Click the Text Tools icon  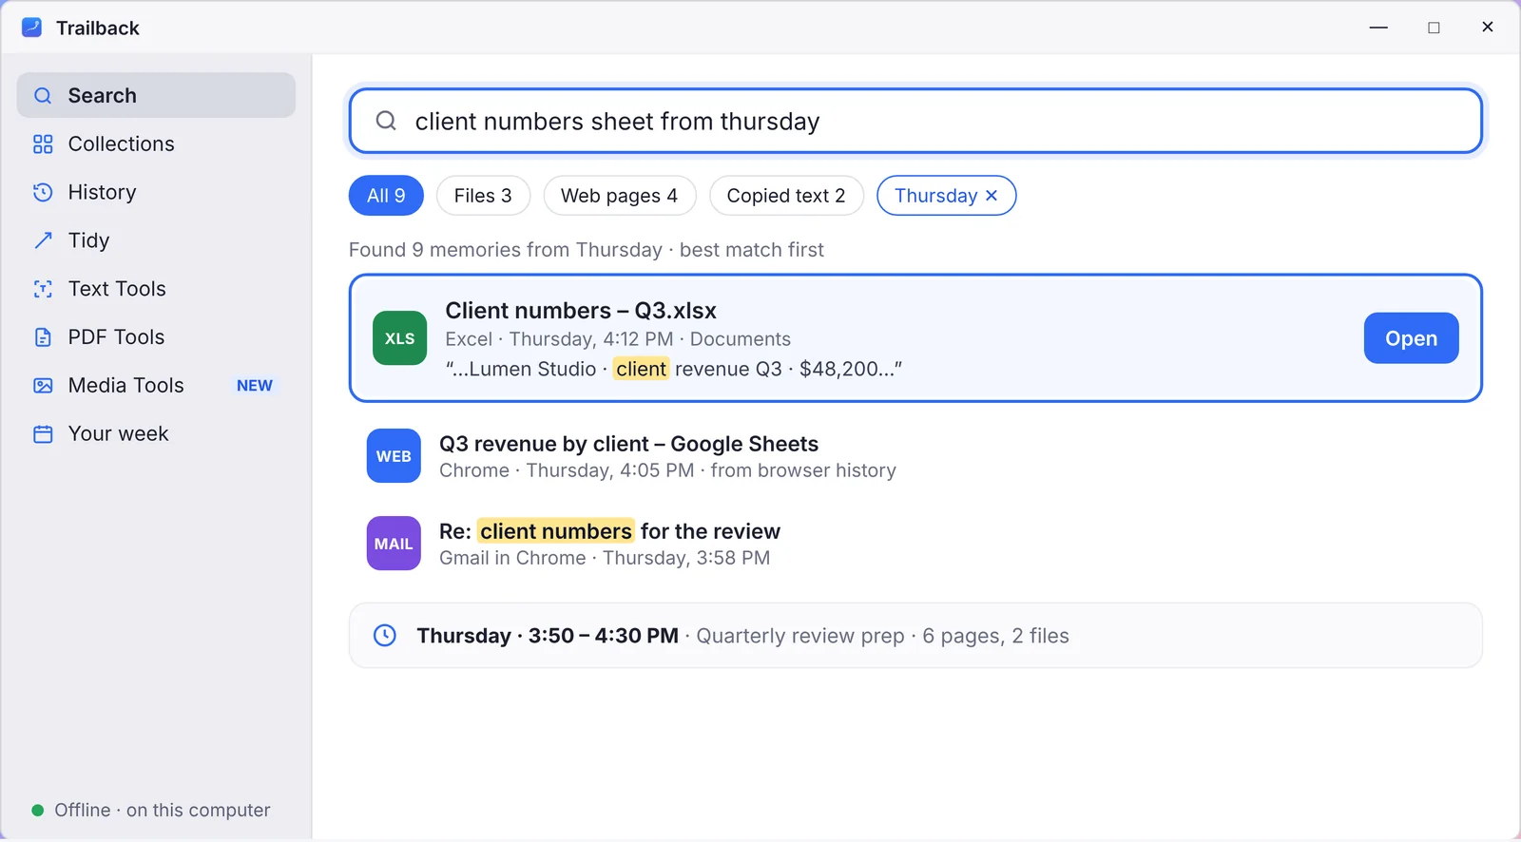(x=43, y=289)
